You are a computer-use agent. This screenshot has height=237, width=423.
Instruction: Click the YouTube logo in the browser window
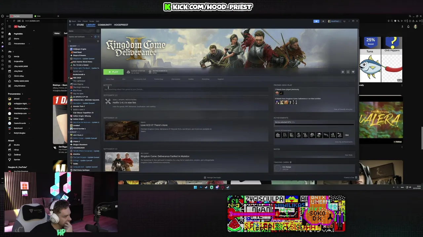pyautogui.click(x=20, y=26)
